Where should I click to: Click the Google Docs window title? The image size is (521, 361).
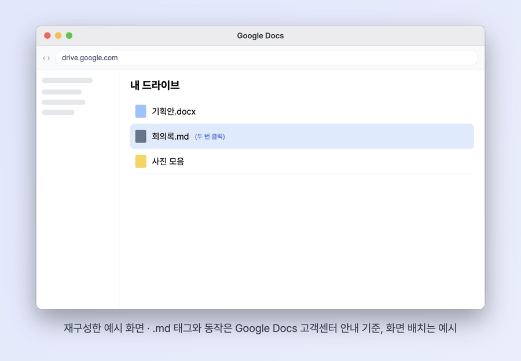click(x=260, y=35)
